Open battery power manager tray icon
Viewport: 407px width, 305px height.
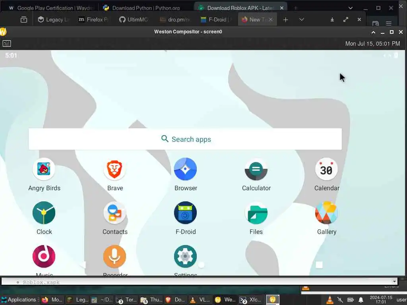351,300
